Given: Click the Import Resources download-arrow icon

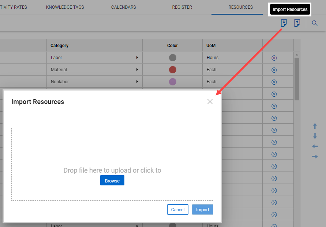Looking at the screenshot, I should (x=284, y=23).
